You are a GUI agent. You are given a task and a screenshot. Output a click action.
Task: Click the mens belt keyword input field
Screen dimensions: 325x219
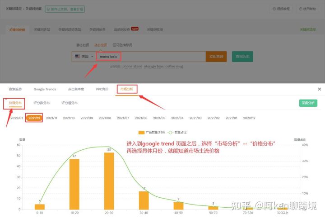151,57
